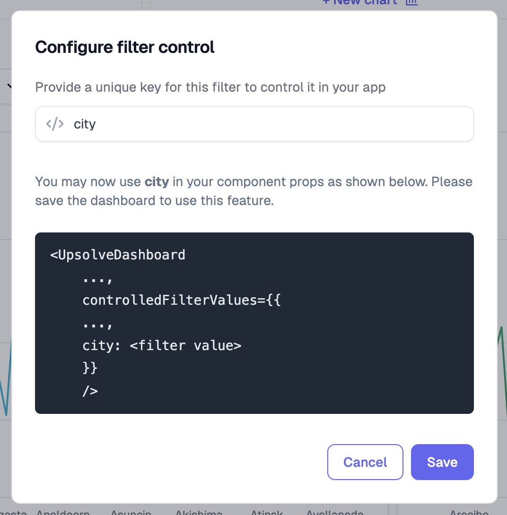Click the code brackets icon in key field

tap(55, 124)
